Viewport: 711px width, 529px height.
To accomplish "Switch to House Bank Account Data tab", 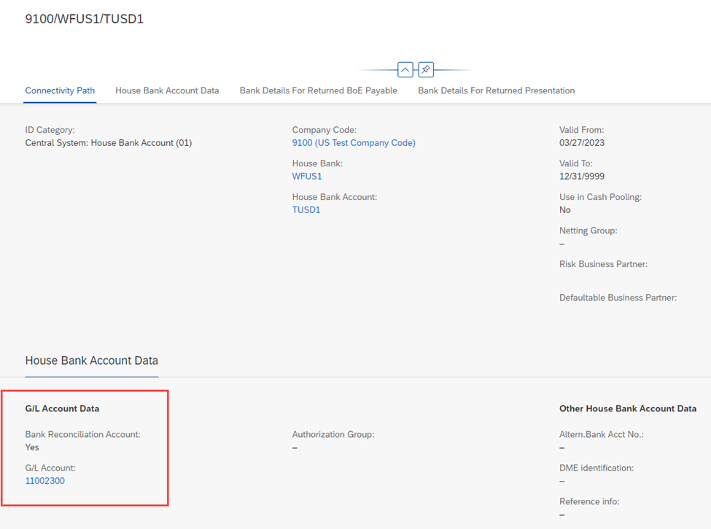I will (167, 90).
